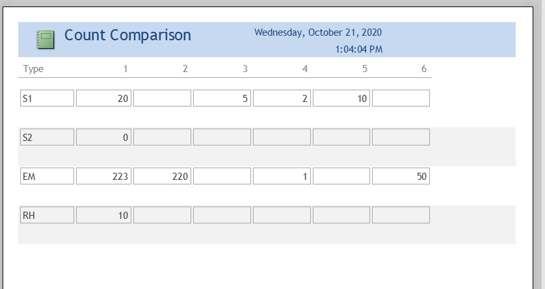Image resolution: width=545 pixels, height=289 pixels.
Task: Select the EM column 6 value 50
Action: pos(401,176)
